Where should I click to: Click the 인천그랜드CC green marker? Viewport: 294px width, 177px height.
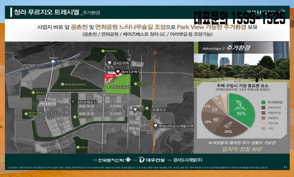coord(78,147)
